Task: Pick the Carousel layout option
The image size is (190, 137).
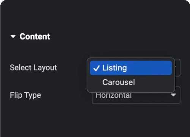Action: pos(131,82)
